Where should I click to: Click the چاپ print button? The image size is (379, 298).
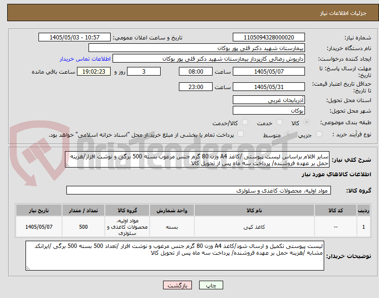tap(211, 285)
